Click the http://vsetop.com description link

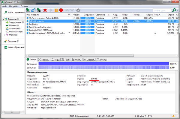pyautogui.click(x=48, y=108)
